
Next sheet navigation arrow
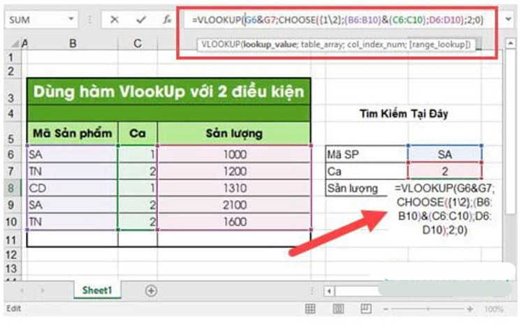pyautogui.click(x=43, y=290)
